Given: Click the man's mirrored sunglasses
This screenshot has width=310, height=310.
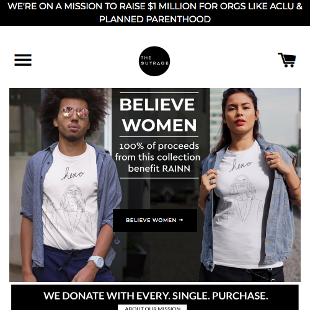Looking at the screenshot, I should tap(74, 112).
